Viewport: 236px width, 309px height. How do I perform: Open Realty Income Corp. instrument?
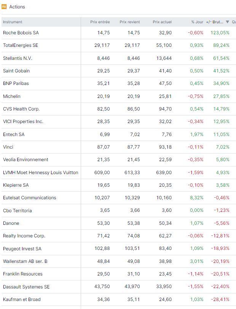[24, 236]
